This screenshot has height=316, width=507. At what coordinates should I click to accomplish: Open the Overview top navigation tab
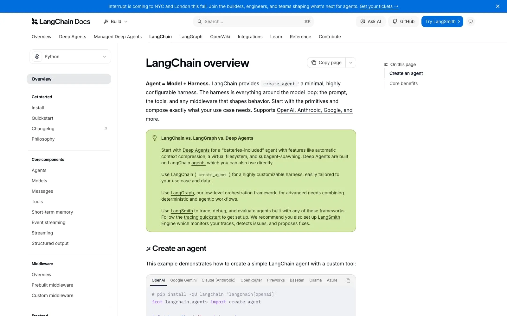42,37
